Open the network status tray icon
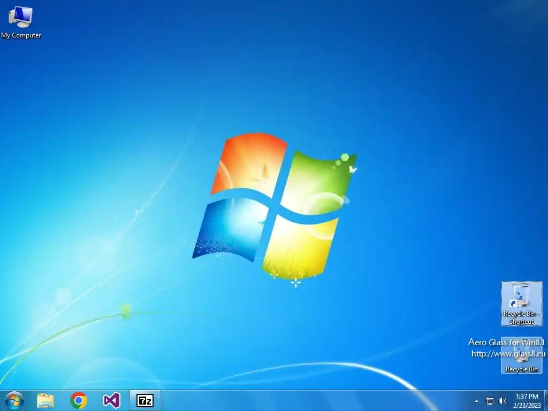The width and height of the screenshot is (548, 411). pos(490,401)
